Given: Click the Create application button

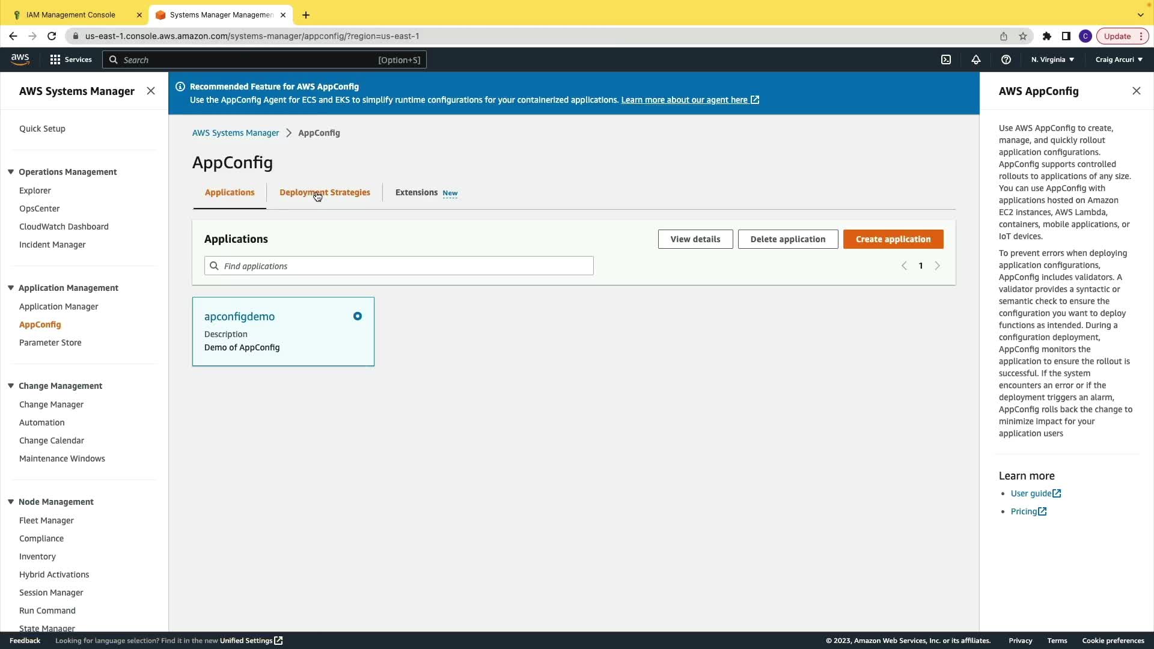Looking at the screenshot, I should [x=893, y=239].
